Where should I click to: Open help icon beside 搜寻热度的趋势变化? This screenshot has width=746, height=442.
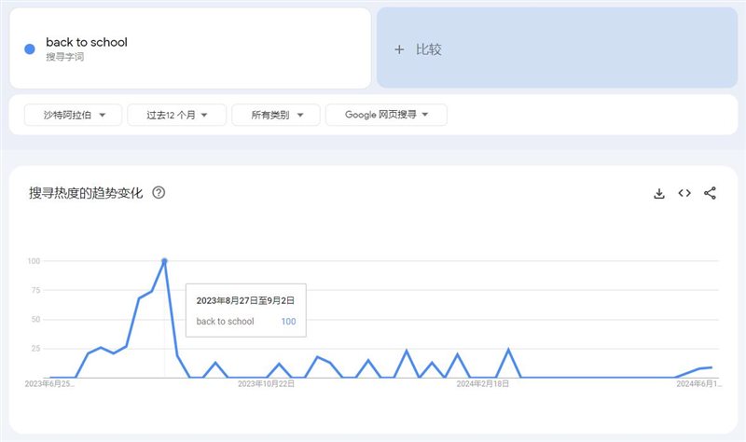pos(159,193)
